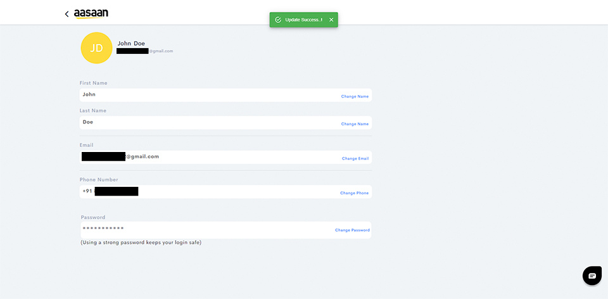Click the checkmark icon in success toast
The width and height of the screenshot is (608, 304).
278,20
